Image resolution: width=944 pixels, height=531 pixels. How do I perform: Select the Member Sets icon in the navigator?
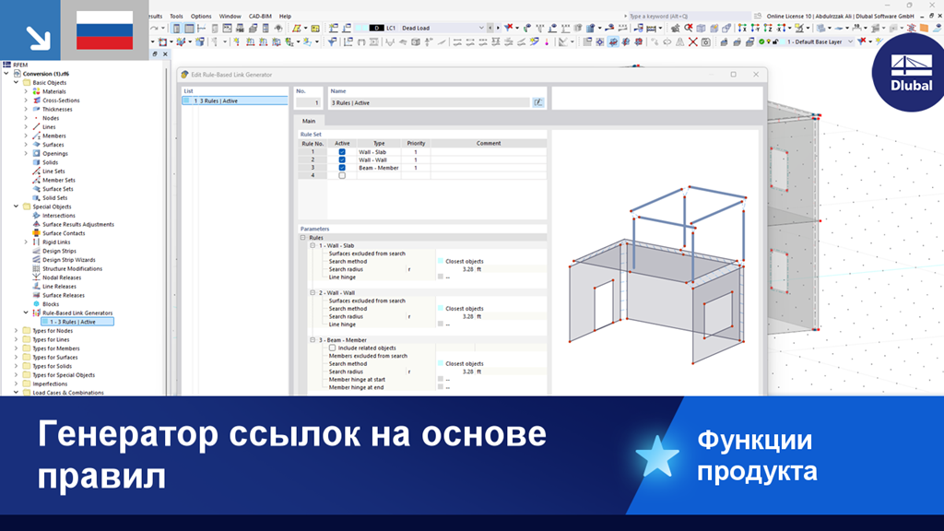(x=36, y=180)
